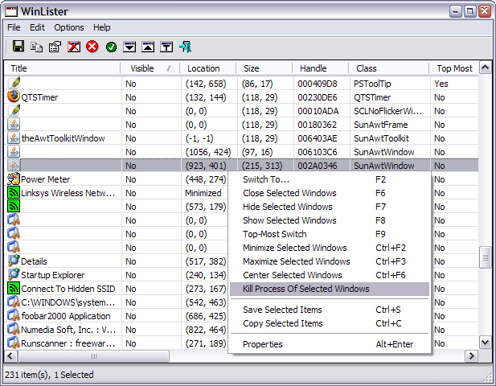Click the Details row icon
Screen dimensions: 496x386
point(14,261)
